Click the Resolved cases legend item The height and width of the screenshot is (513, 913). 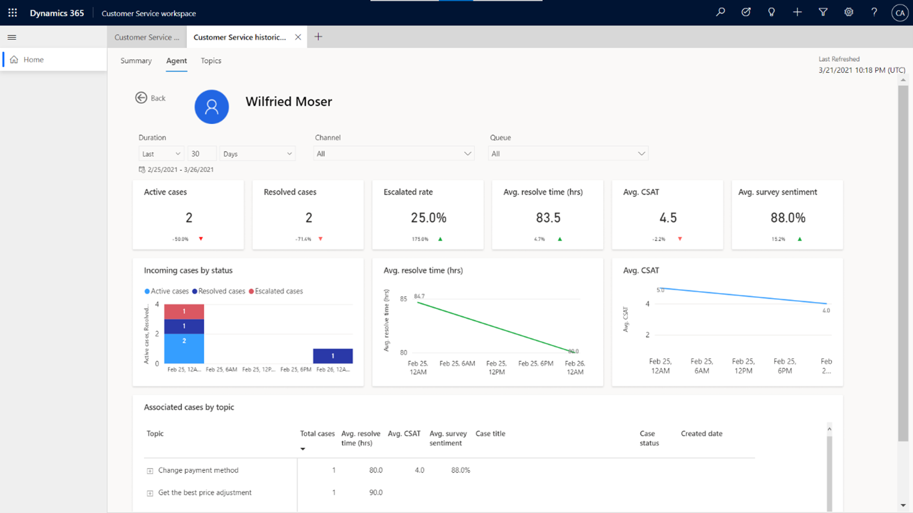pos(218,291)
